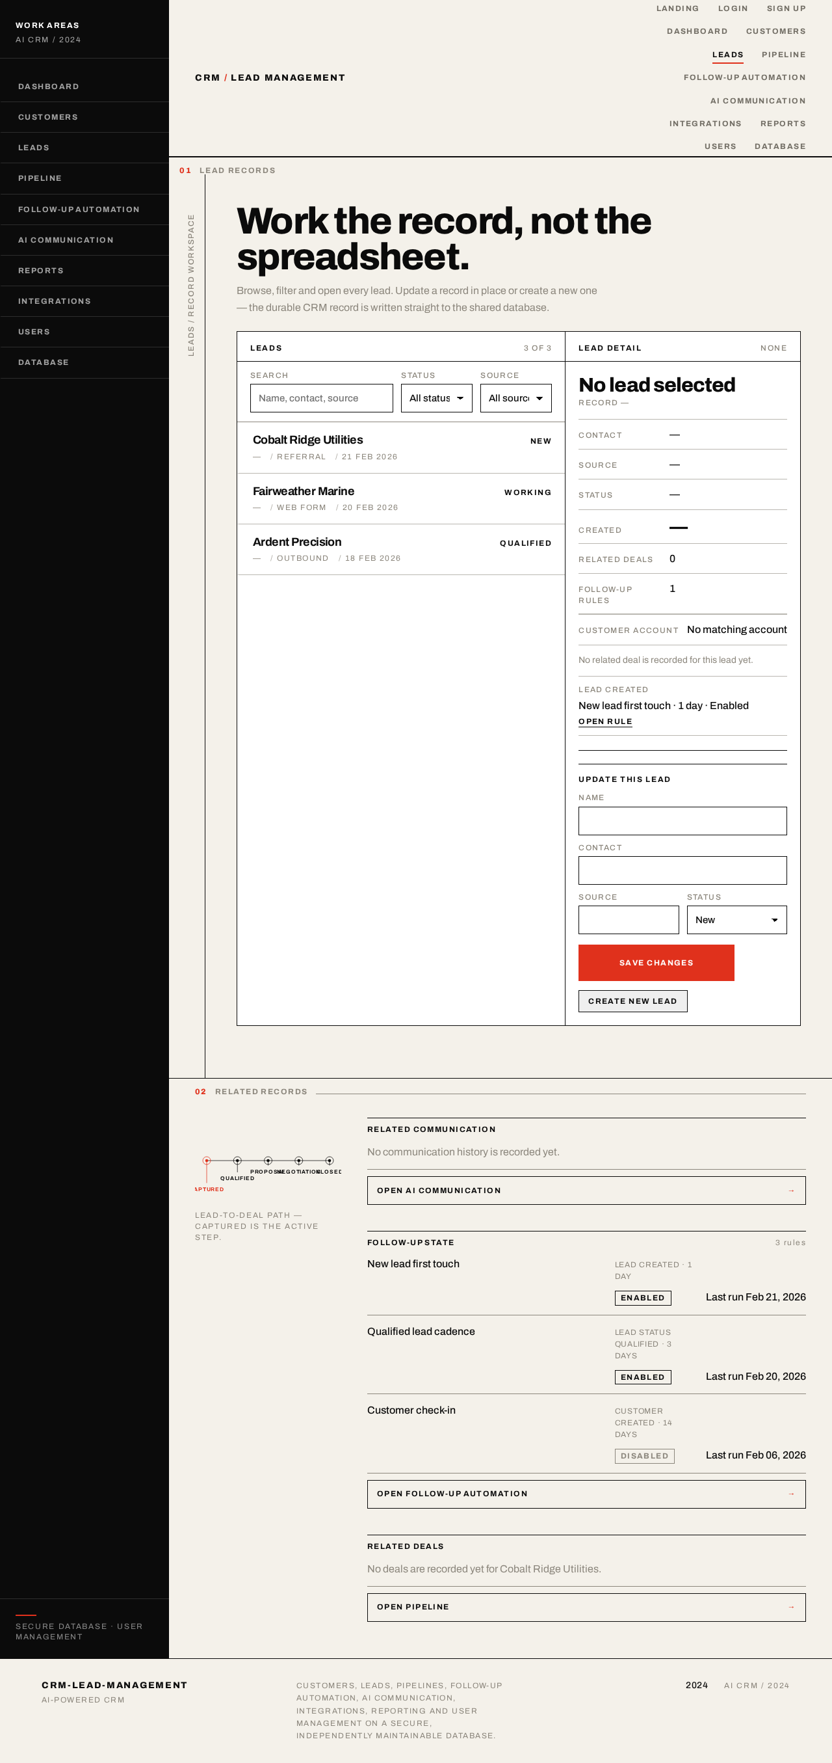
Task: Select the Fairweather Marine lead
Action: (400, 499)
